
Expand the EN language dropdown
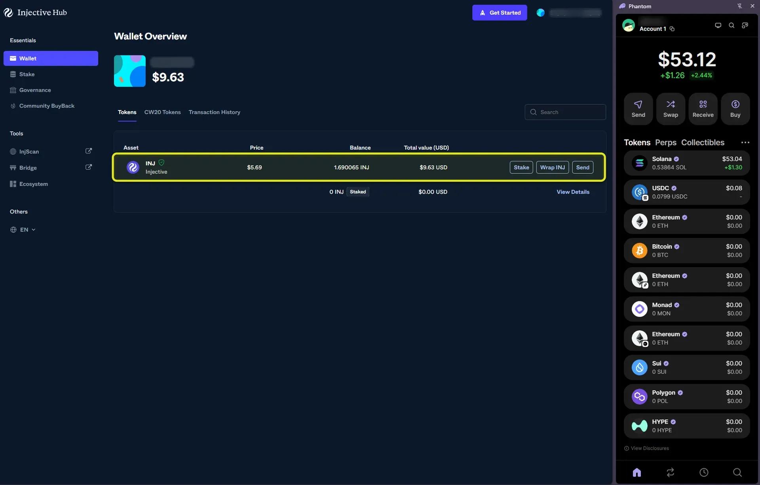pos(23,230)
